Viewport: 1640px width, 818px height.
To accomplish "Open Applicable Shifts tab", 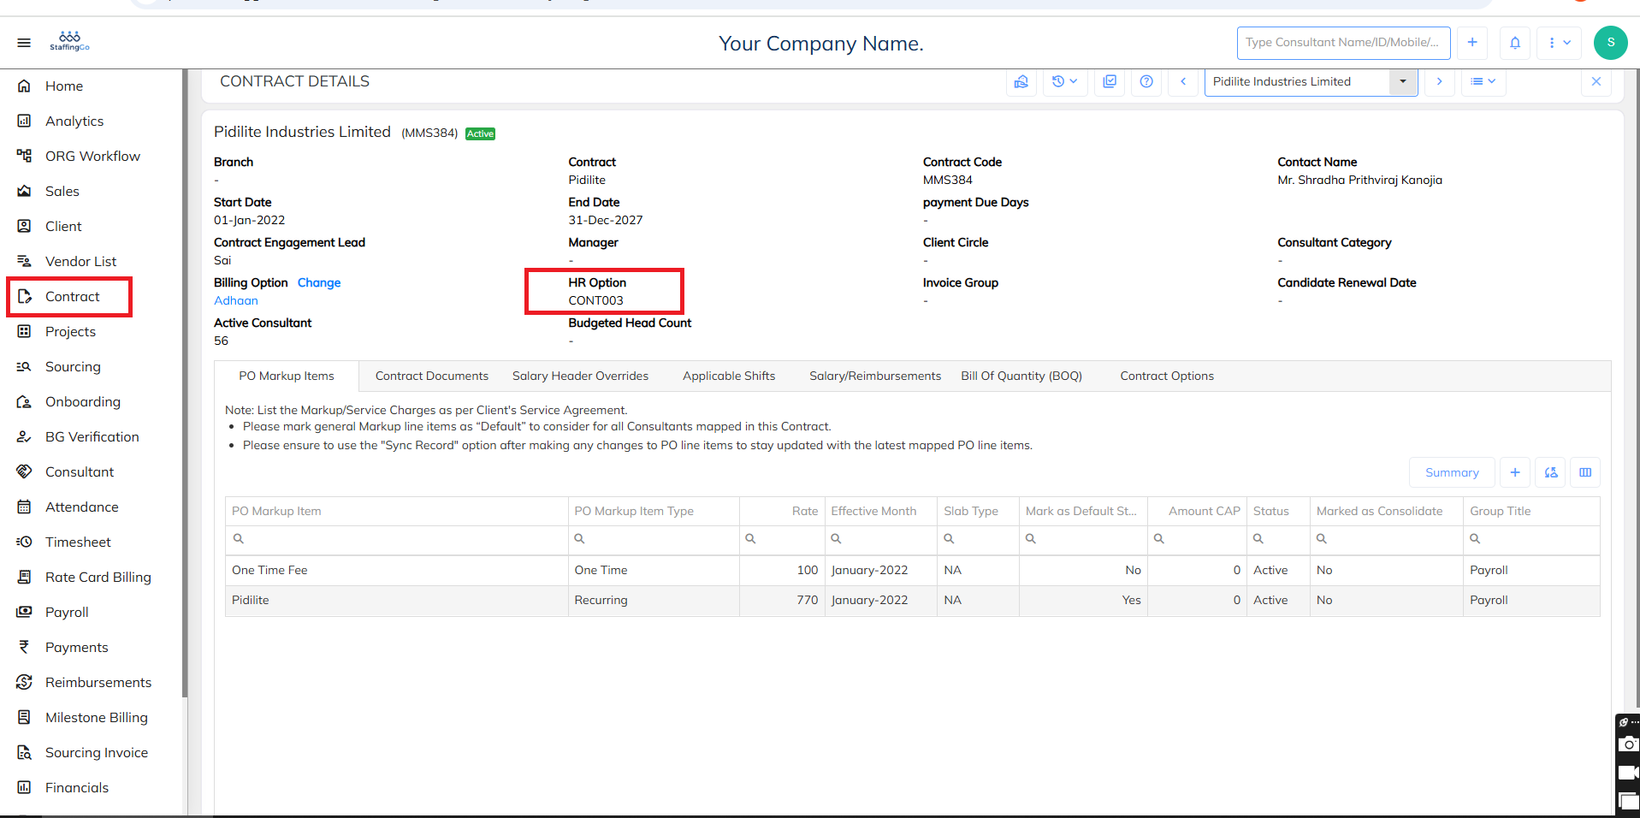I will [729, 376].
